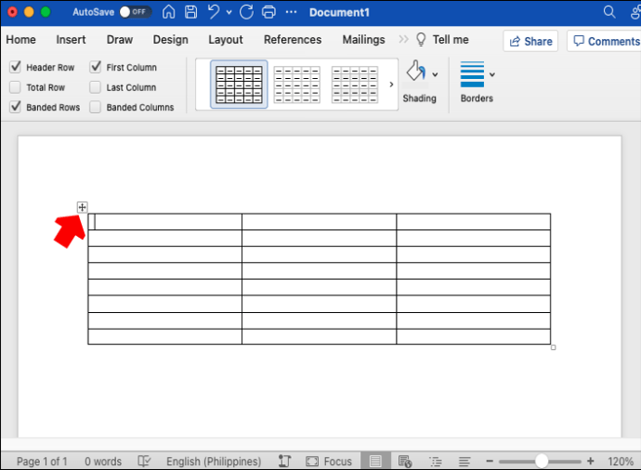
Task: Click the zoom slider handle
Action: point(542,461)
